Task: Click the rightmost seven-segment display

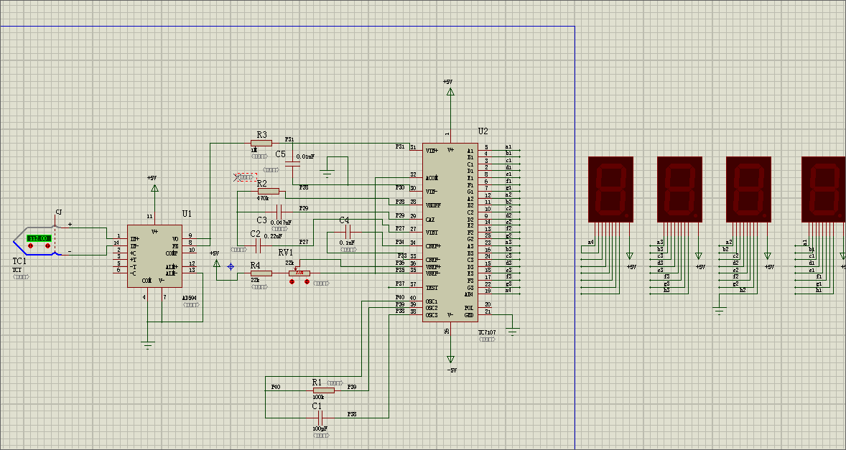Action: click(823, 189)
